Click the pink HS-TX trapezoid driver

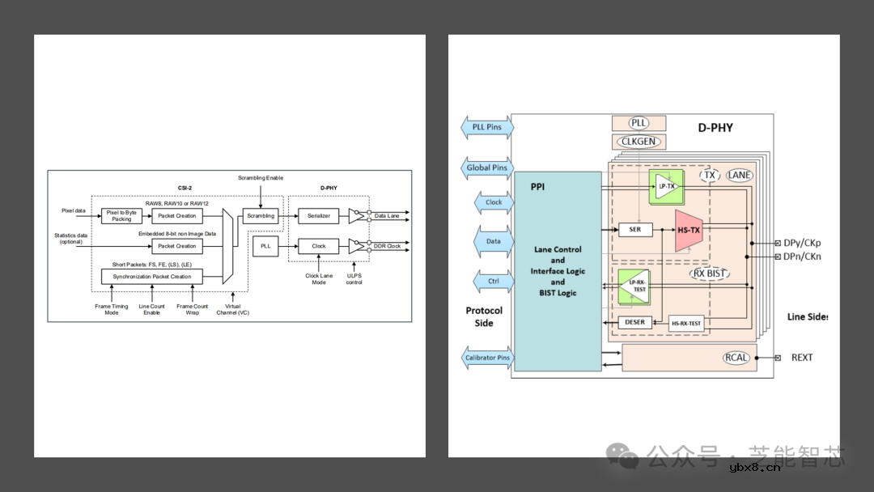tap(688, 230)
